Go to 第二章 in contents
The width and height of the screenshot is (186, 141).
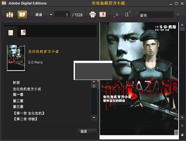tap(18, 101)
